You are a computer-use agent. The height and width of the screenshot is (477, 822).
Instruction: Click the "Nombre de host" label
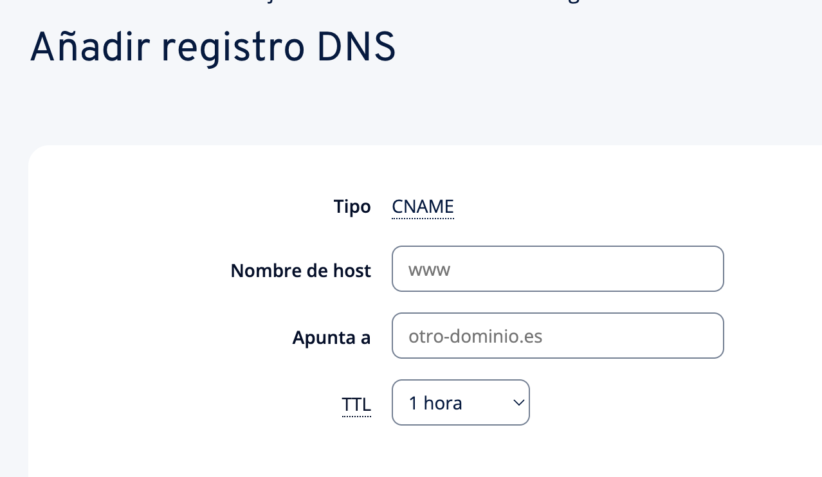click(x=300, y=271)
